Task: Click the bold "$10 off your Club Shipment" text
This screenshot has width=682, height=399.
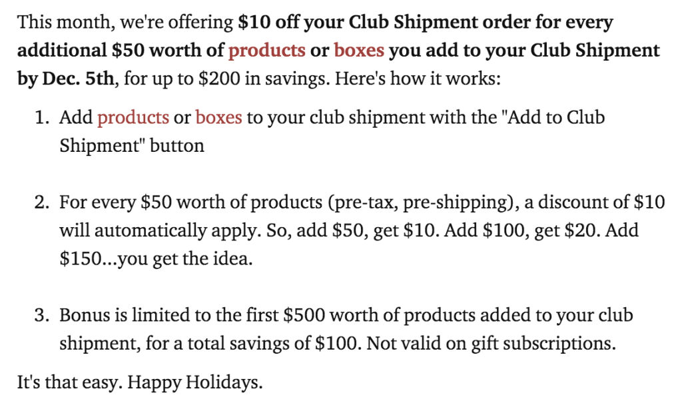Action: click(x=358, y=22)
